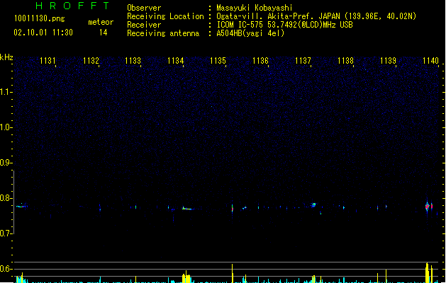Image resolution: width=446 pixels, height=283 pixels.
Task: Click the 0.8 kHz frequency label
Action: click(x=6, y=198)
